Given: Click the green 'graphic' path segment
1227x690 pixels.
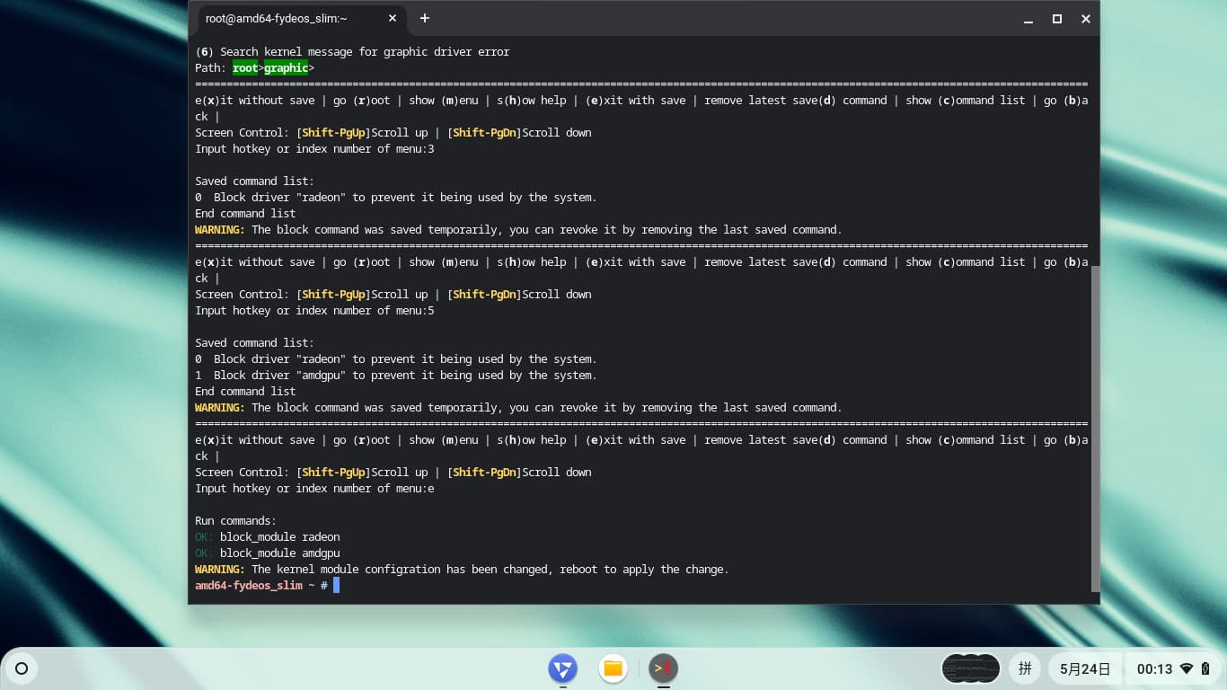Looking at the screenshot, I should point(286,67).
